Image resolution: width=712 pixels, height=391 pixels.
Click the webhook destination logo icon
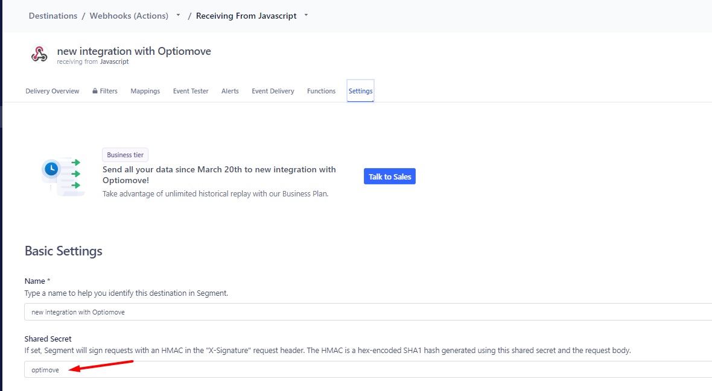[x=39, y=54]
